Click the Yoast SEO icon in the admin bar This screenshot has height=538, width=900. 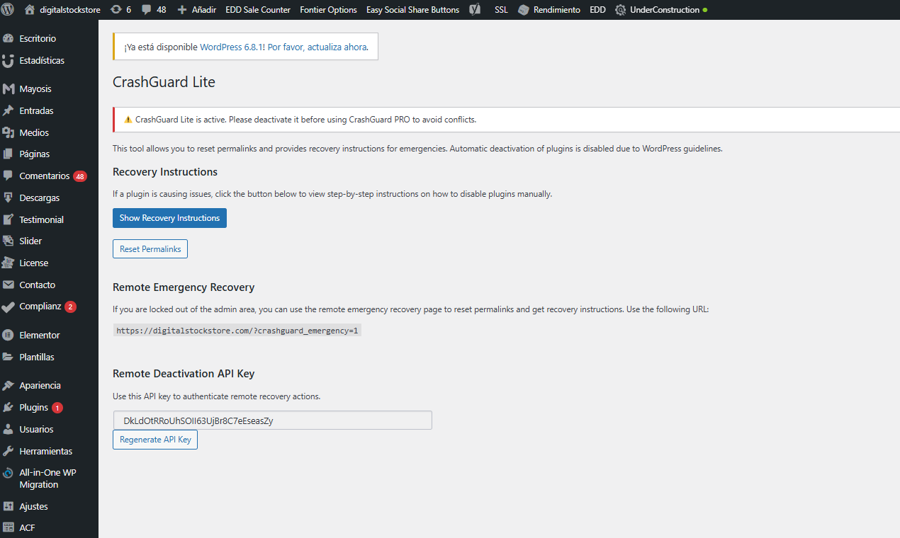(x=476, y=10)
